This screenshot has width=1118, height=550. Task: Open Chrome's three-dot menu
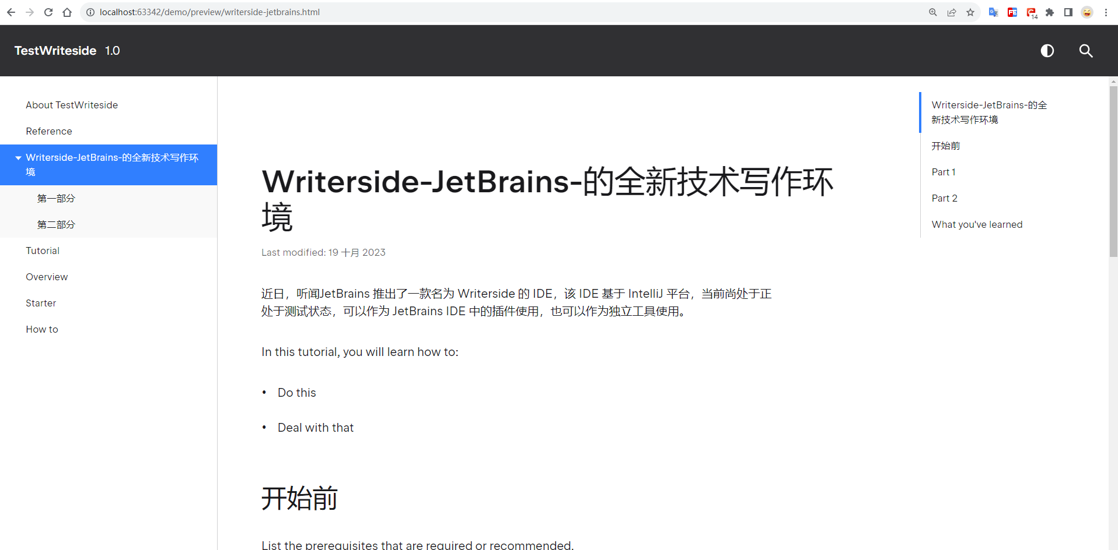pyautogui.click(x=1106, y=12)
